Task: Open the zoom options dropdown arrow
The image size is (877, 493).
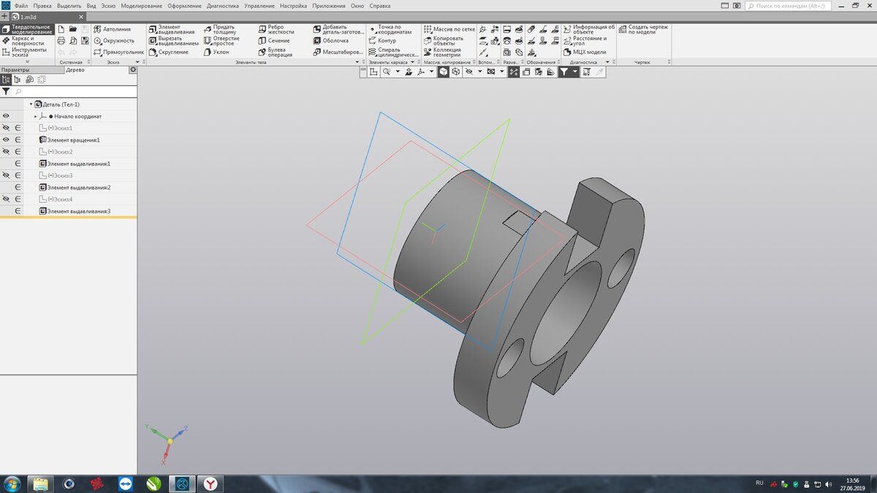Action: pyautogui.click(x=398, y=72)
